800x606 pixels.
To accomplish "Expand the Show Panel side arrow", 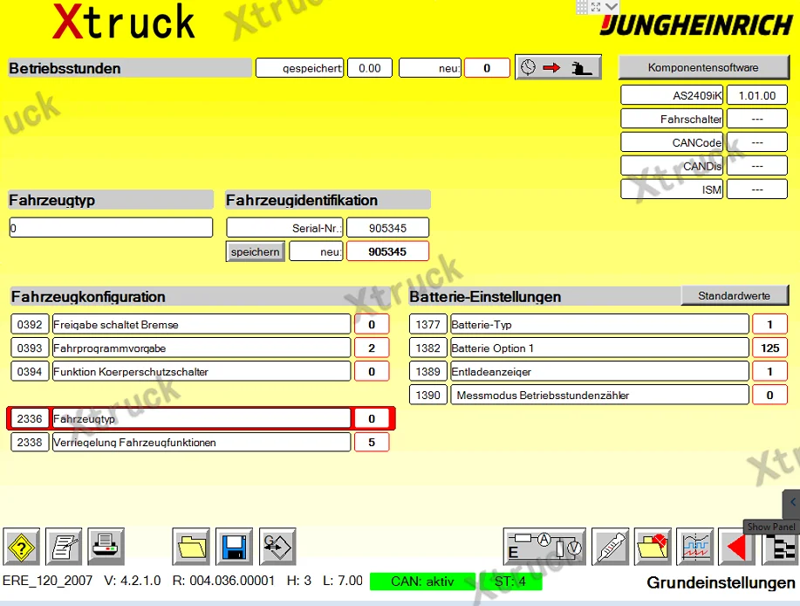I will (x=792, y=503).
